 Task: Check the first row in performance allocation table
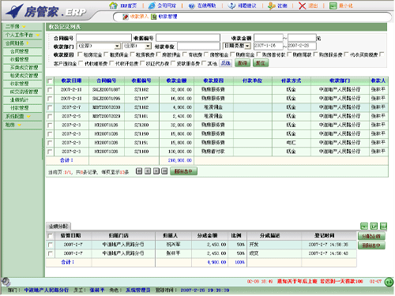click(50, 245)
